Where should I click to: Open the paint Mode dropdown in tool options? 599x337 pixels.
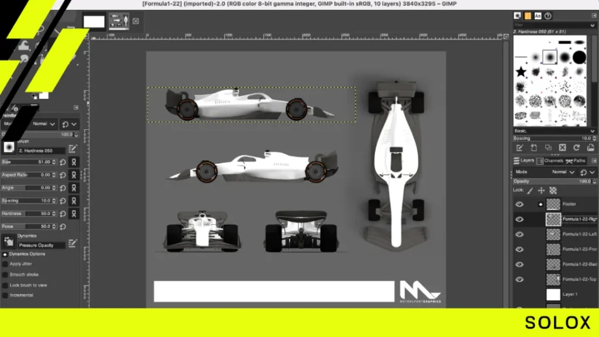(x=43, y=124)
